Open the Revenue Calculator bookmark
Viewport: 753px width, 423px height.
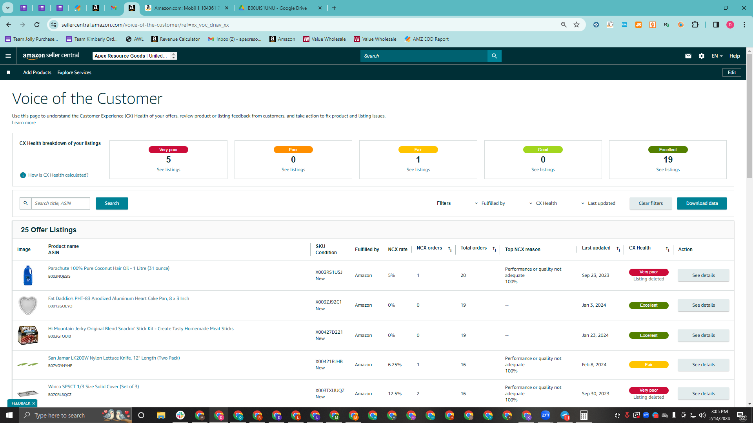tap(176, 39)
